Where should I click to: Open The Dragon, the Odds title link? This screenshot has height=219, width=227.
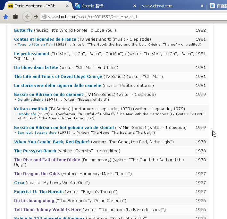click(37, 174)
